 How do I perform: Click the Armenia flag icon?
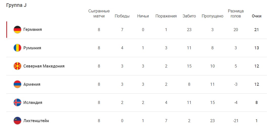(x=17, y=84)
